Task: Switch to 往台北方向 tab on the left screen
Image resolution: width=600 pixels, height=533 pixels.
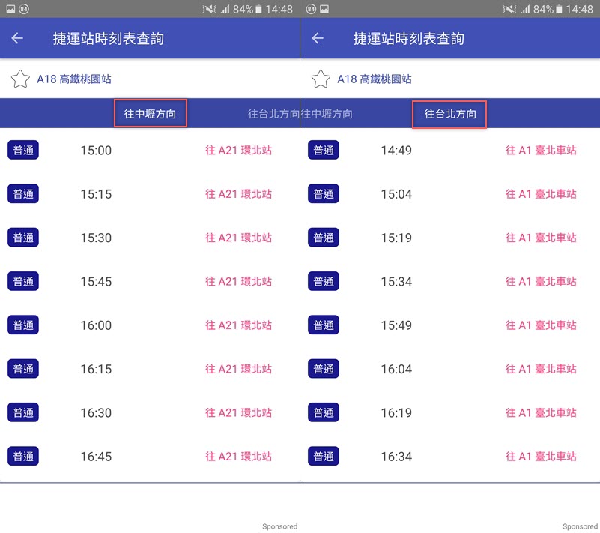Action: [x=273, y=114]
